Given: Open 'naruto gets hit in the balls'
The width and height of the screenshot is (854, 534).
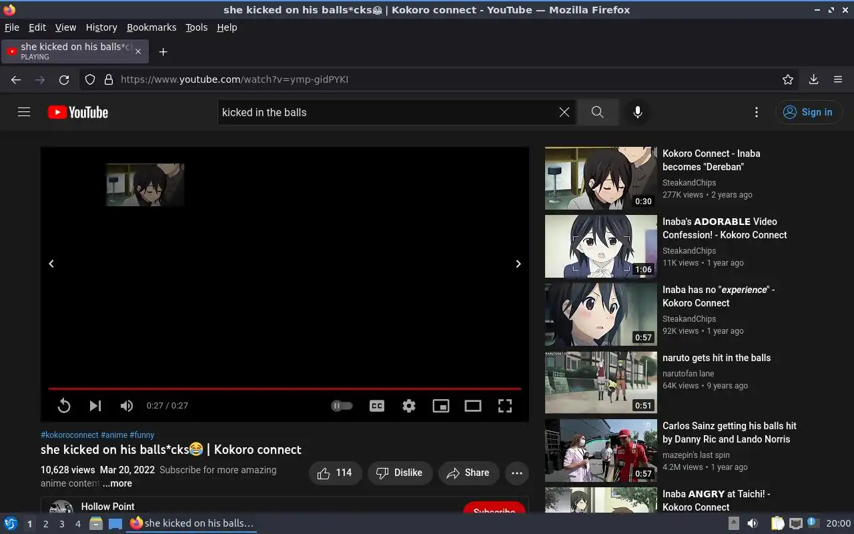Looking at the screenshot, I should pos(717,358).
